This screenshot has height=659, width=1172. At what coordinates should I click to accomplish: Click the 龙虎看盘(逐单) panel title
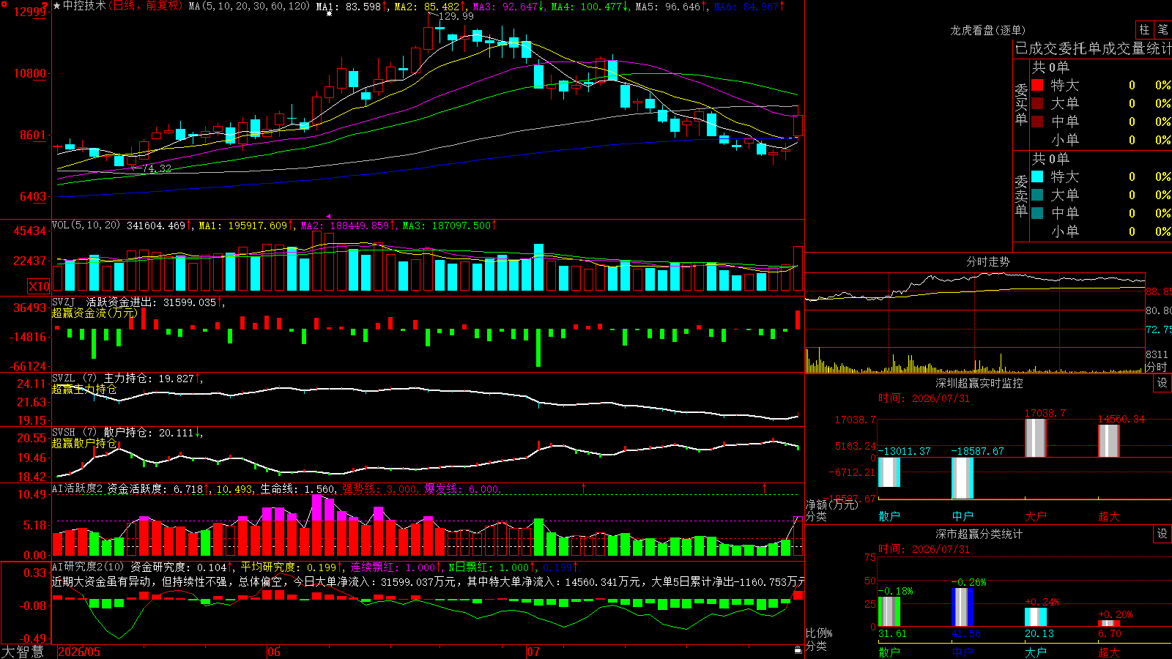click(x=987, y=30)
